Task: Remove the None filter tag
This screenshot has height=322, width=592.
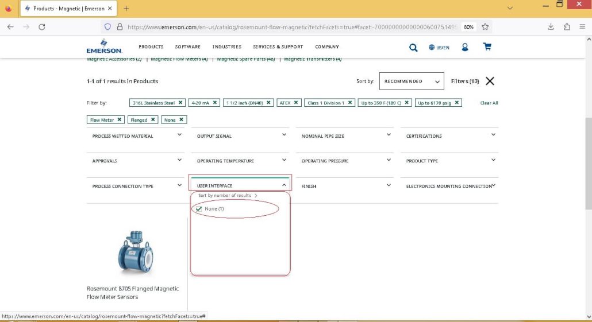Action: coord(181,119)
